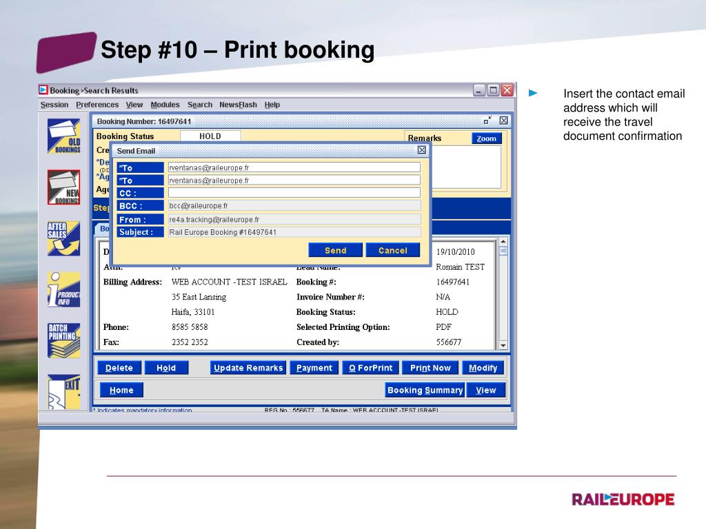Click the phone number 8585 5858

tap(190, 327)
